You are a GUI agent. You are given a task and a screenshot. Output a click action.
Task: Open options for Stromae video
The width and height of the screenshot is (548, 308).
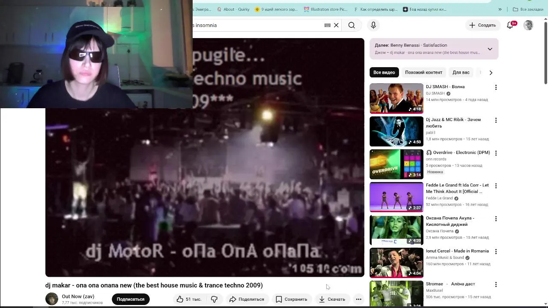tap(496, 285)
